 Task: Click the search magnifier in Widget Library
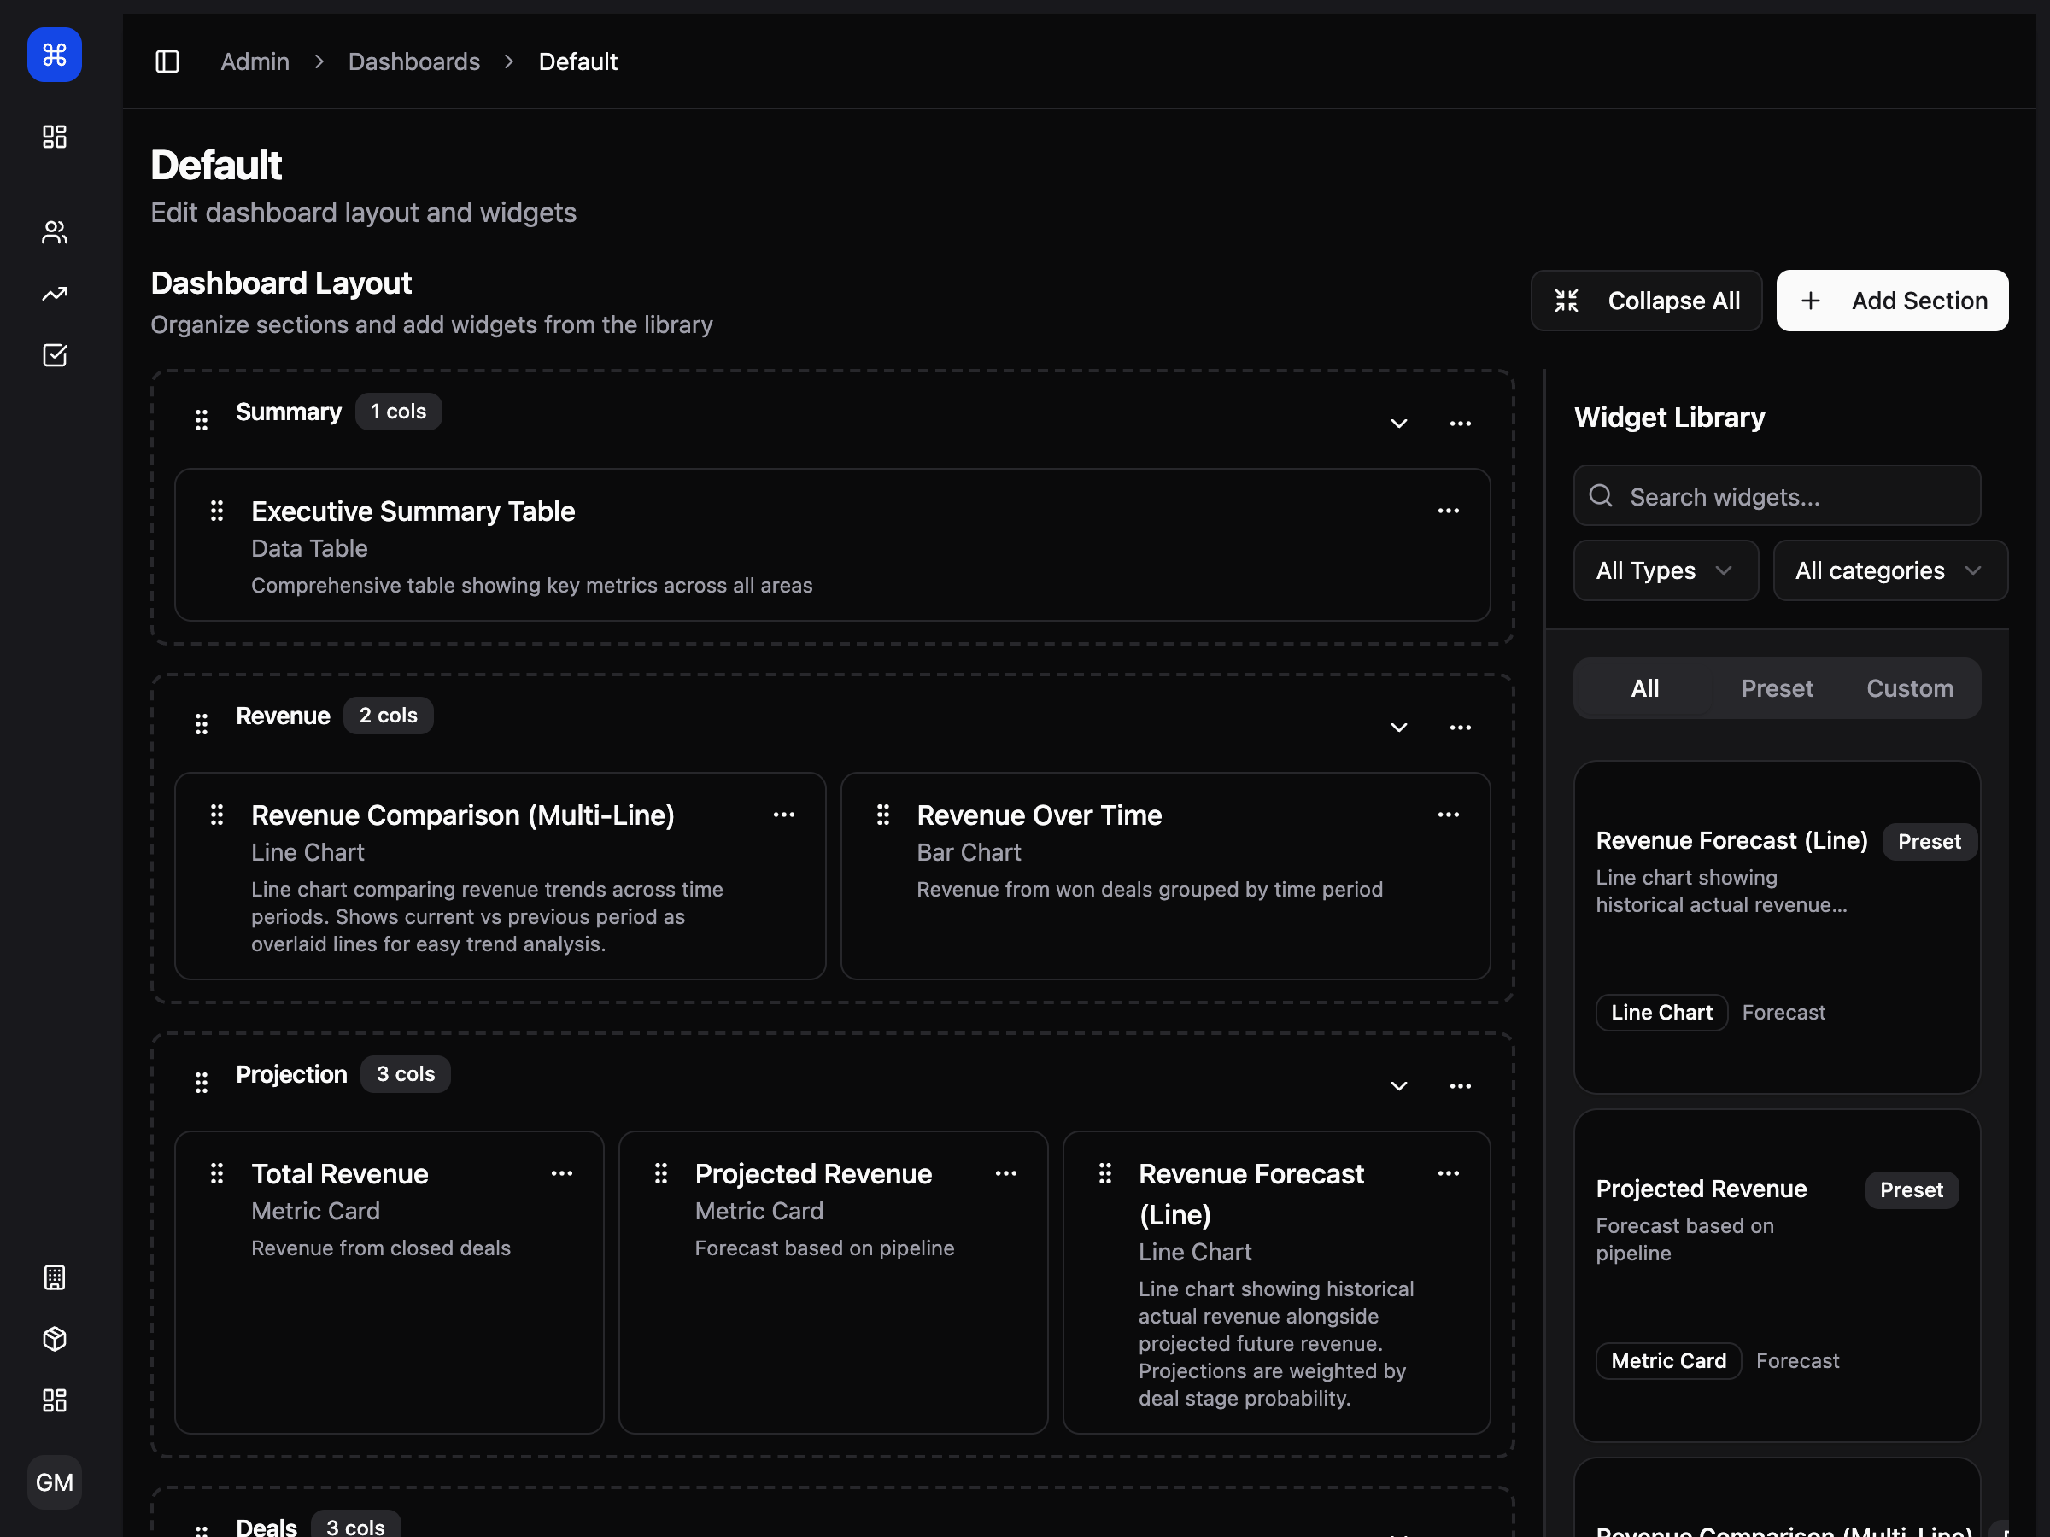(x=1601, y=495)
